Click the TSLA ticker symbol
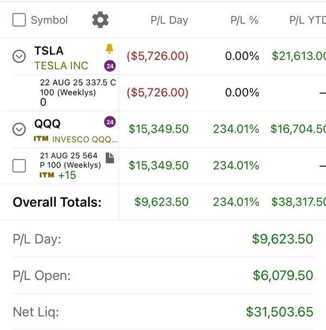Viewport: 326px width, 330px height. [49, 51]
